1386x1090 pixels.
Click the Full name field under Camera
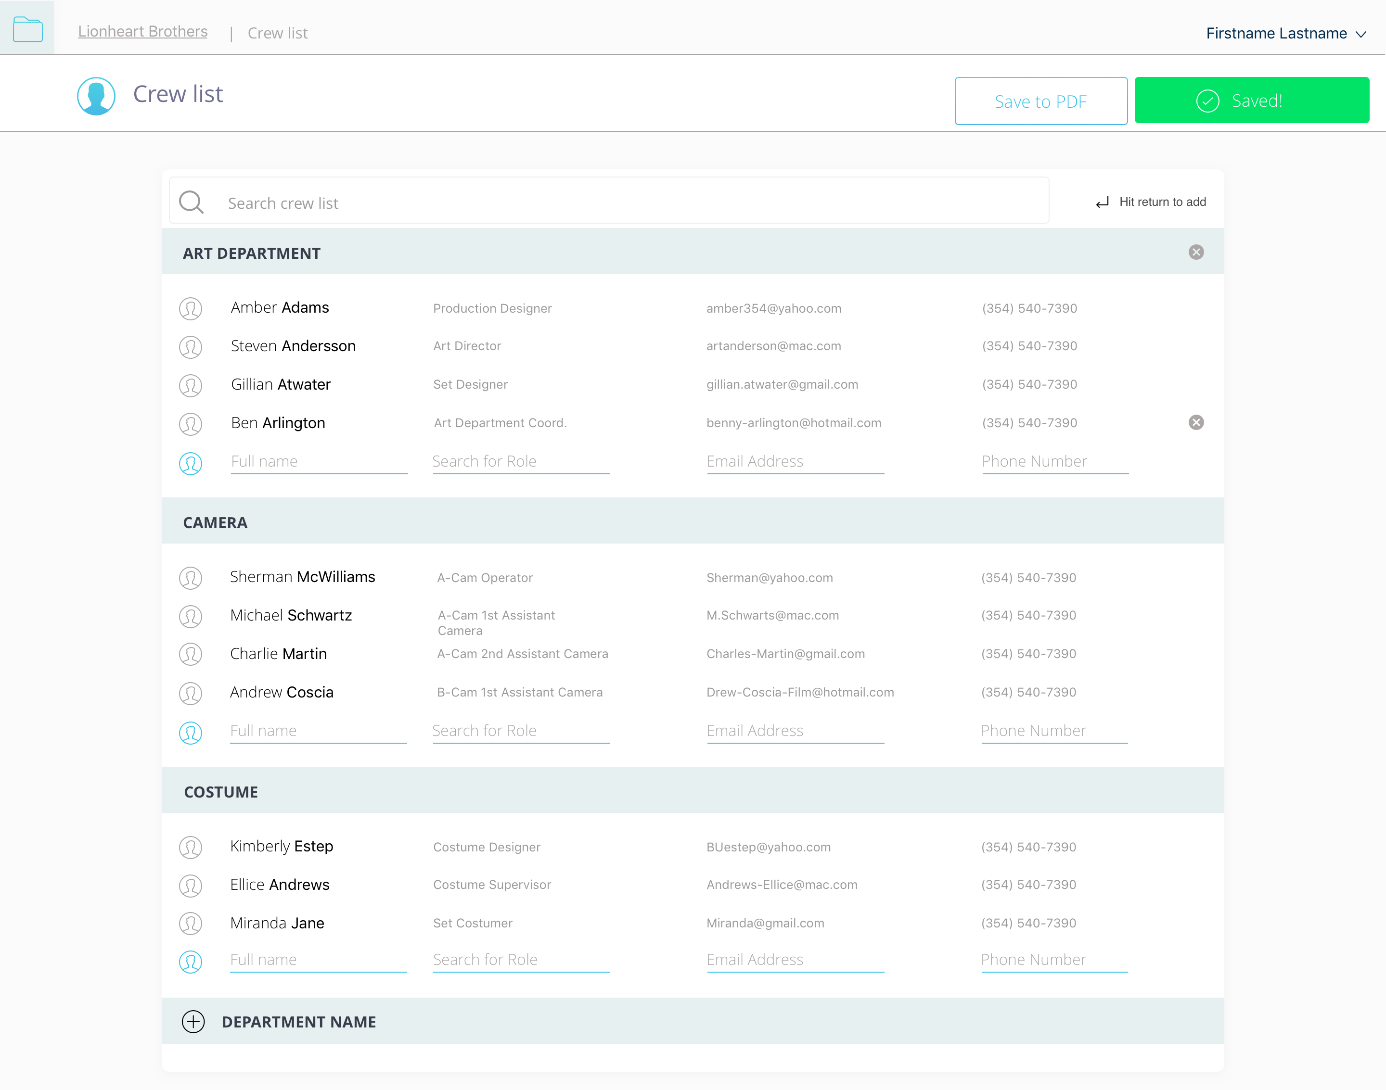click(318, 731)
